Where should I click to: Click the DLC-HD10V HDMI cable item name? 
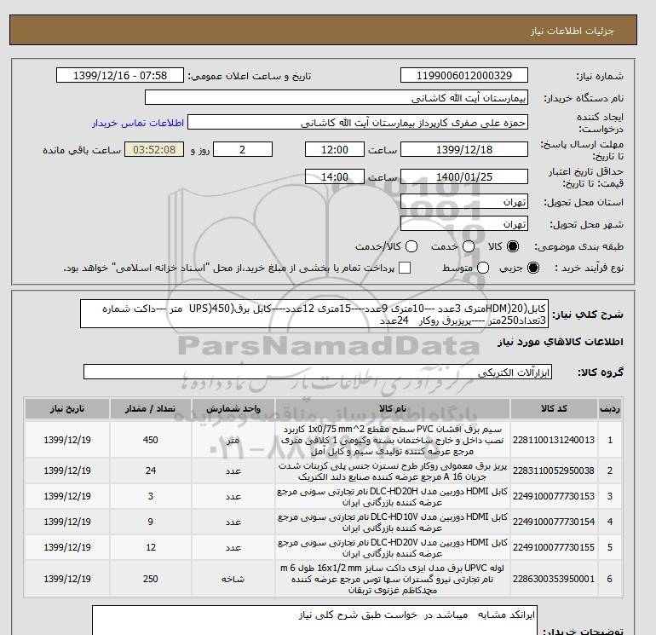[393, 522]
